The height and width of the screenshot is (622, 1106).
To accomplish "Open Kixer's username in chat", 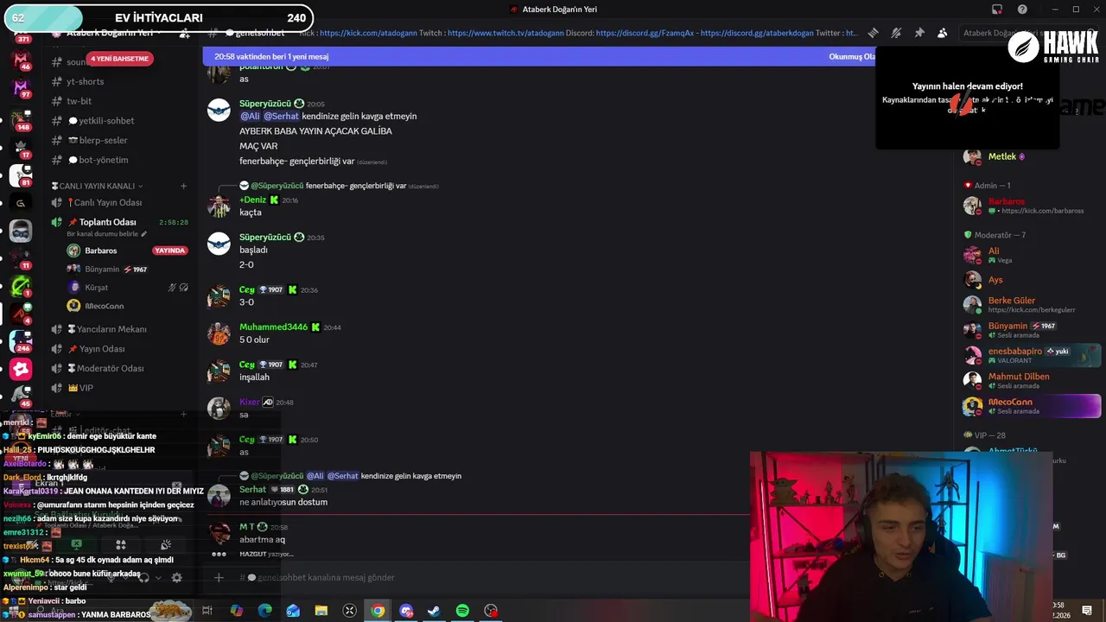I will (249, 402).
